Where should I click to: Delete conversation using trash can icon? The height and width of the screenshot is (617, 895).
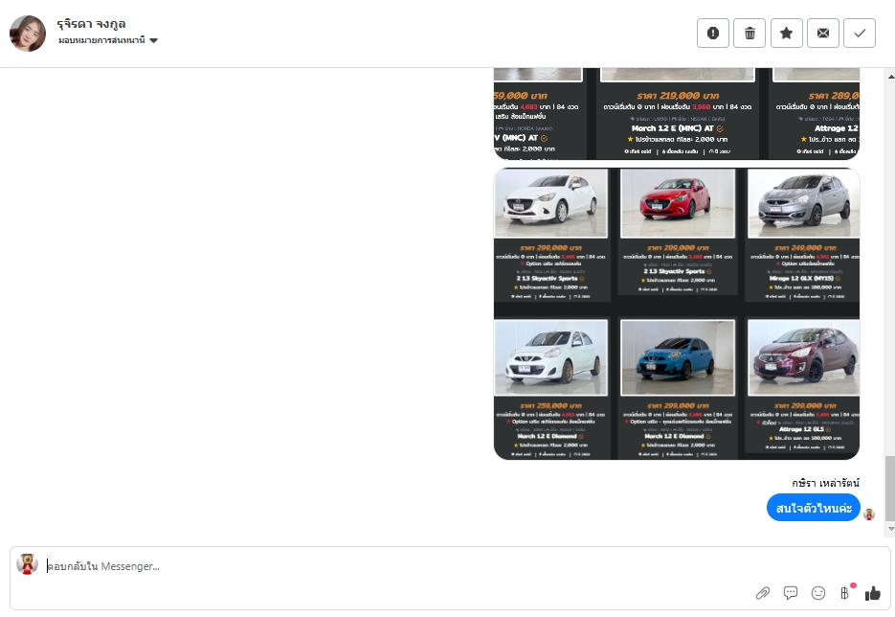pyautogui.click(x=750, y=34)
